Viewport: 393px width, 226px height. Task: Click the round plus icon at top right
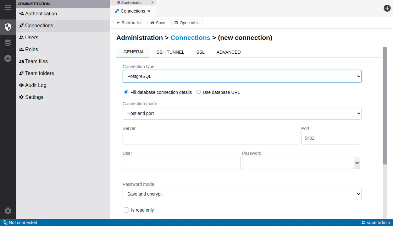pyautogui.click(x=387, y=8)
